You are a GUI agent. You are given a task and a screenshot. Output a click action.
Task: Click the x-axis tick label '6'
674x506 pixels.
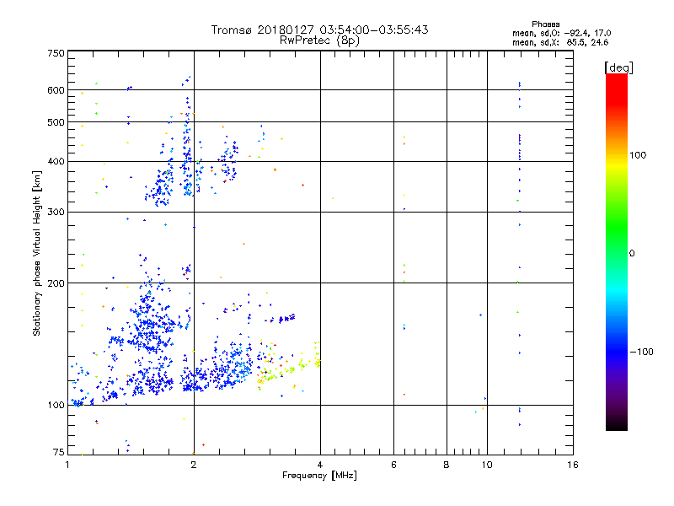pyautogui.click(x=393, y=465)
